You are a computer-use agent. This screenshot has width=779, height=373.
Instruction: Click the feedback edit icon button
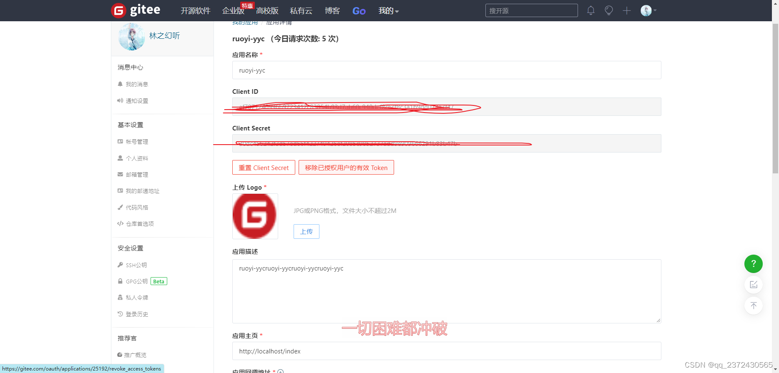[754, 285]
